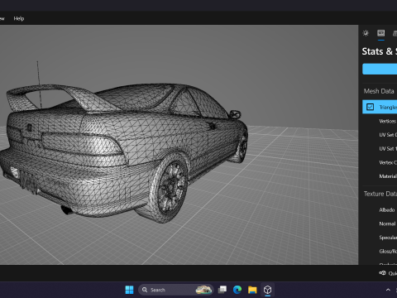Open the Help menu

(x=19, y=18)
